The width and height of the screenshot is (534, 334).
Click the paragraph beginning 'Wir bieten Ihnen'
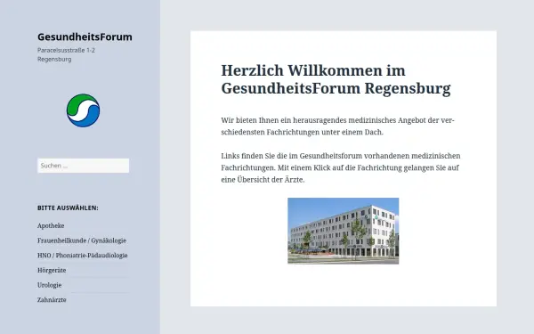pos(337,126)
